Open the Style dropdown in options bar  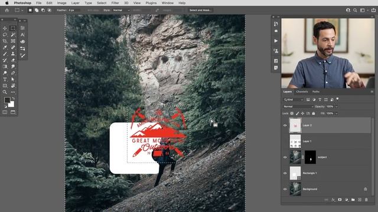click(x=121, y=11)
